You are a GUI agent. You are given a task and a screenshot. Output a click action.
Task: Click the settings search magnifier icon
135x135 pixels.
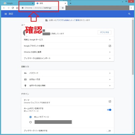click(129, 14)
